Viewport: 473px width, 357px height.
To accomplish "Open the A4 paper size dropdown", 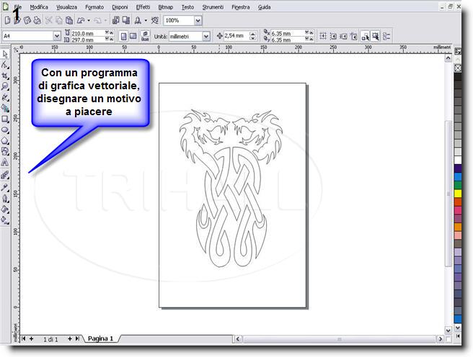I will coord(57,37).
